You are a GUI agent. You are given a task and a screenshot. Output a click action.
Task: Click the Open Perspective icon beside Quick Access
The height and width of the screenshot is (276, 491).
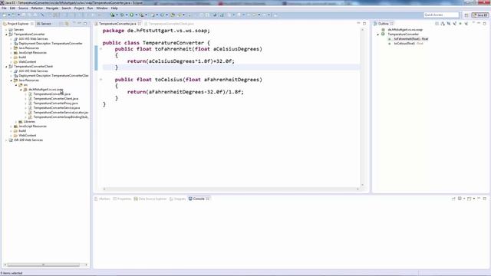pos(466,15)
